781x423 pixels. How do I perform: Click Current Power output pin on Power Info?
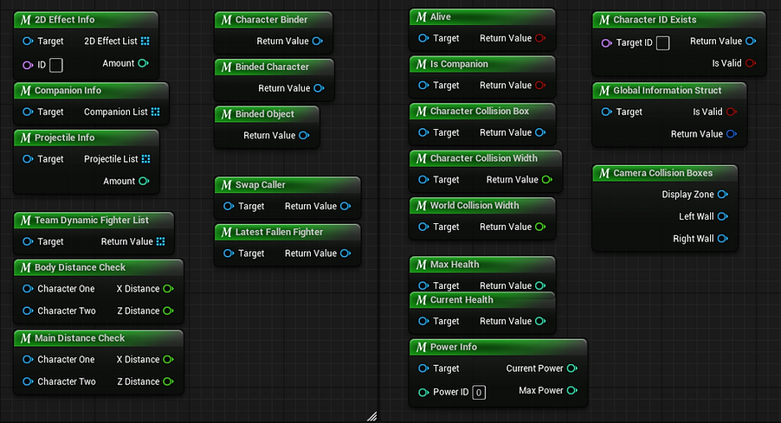(x=571, y=369)
